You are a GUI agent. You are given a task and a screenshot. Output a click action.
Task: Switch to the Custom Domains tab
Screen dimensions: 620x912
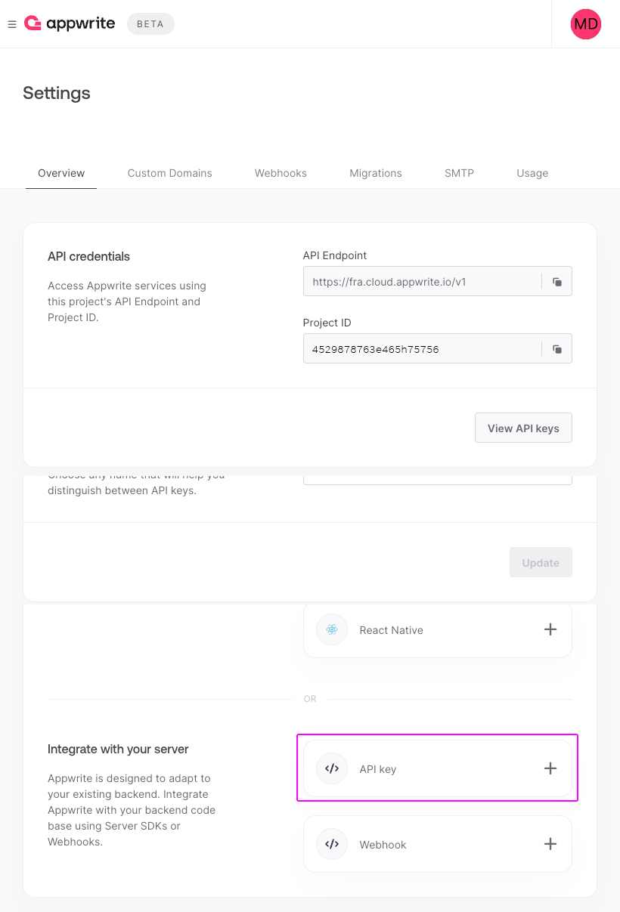(170, 173)
